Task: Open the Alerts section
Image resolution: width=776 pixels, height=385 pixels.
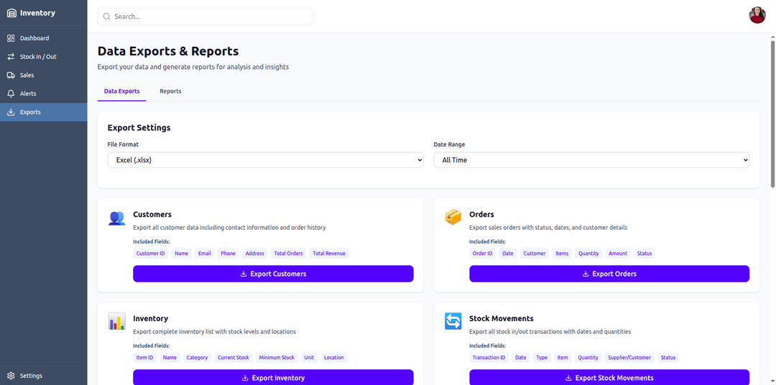Action: (44, 93)
